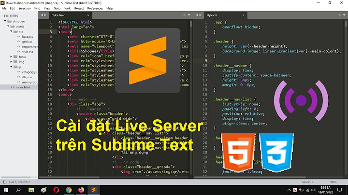Open the Project menu

pyautogui.click(x=79, y=8)
